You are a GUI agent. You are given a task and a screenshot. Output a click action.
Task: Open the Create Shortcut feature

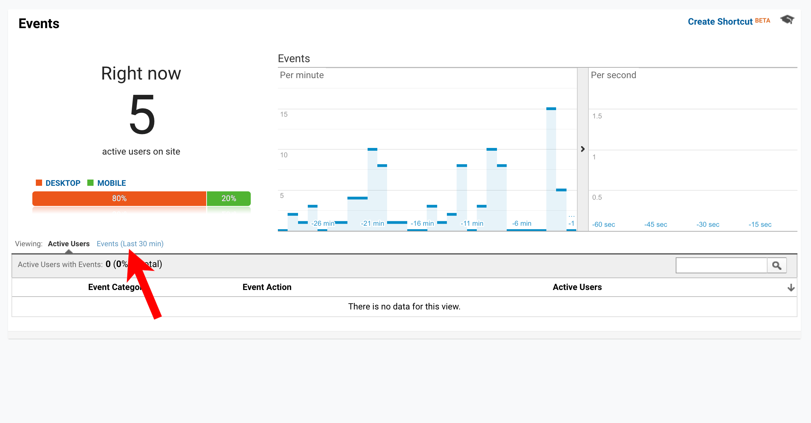[720, 22]
